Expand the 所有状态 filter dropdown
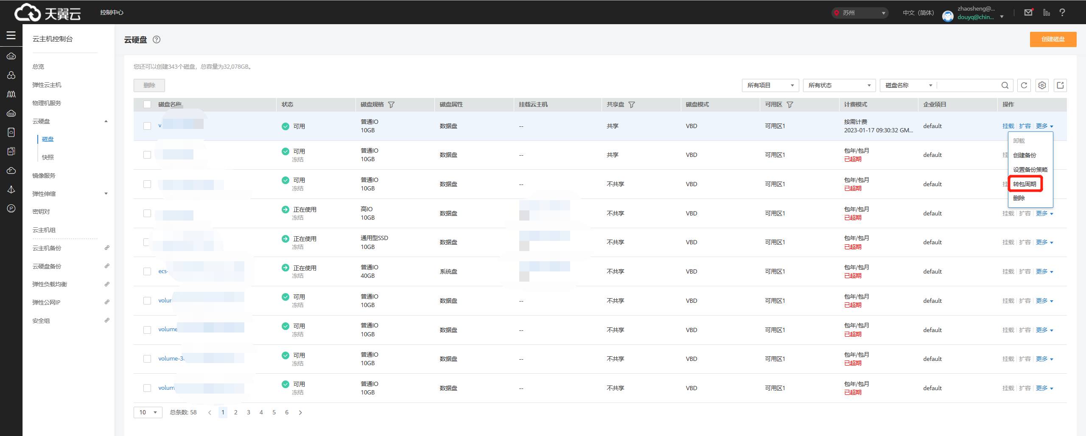1086x436 pixels. pyautogui.click(x=839, y=85)
